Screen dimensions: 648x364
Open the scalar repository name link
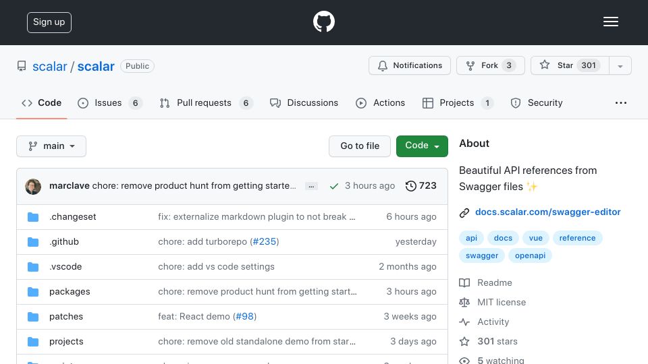point(96,67)
